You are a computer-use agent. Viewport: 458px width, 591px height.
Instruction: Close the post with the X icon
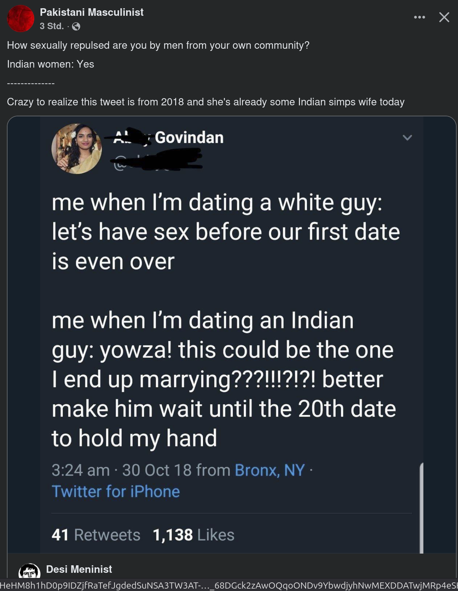click(444, 17)
